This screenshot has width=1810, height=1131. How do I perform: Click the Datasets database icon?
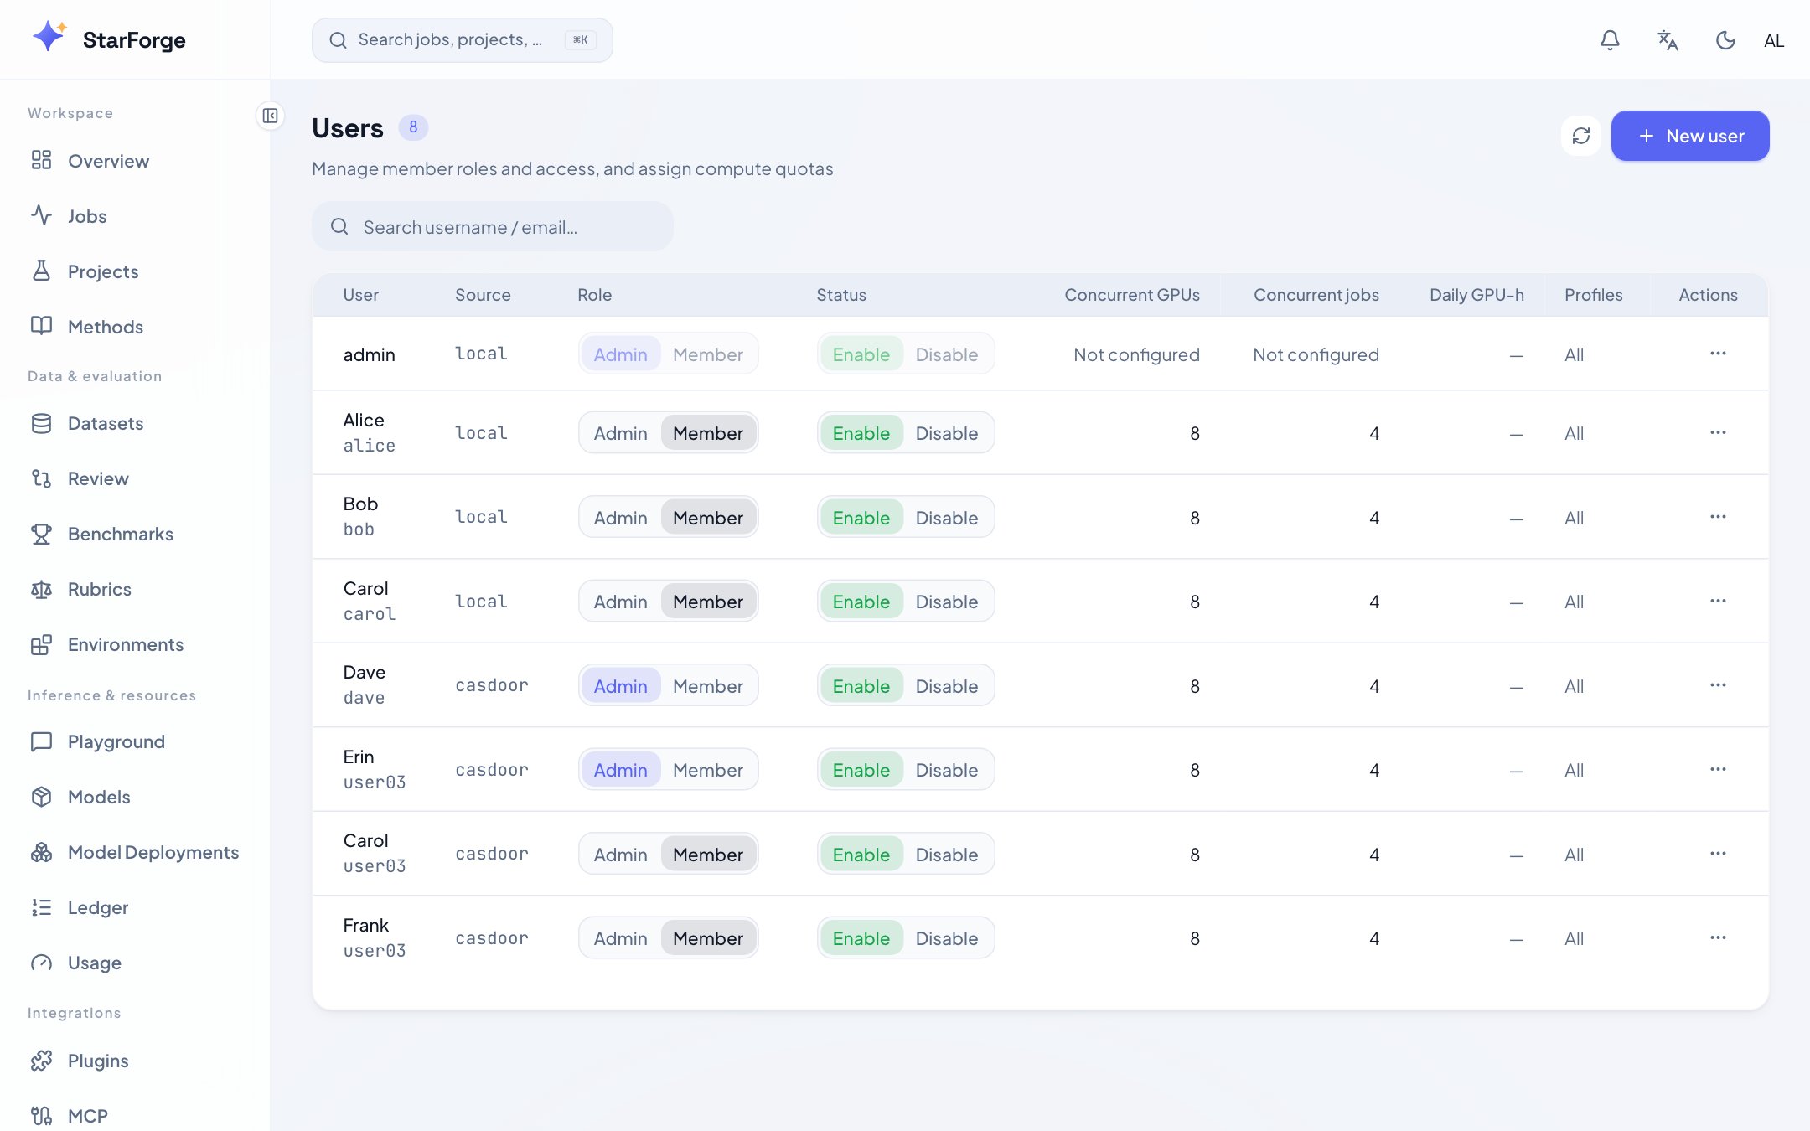pos(41,423)
